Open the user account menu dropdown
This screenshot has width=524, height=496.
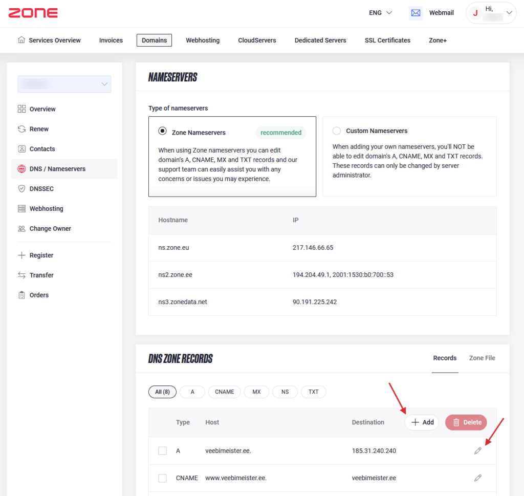pyautogui.click(x=509, y=13)
